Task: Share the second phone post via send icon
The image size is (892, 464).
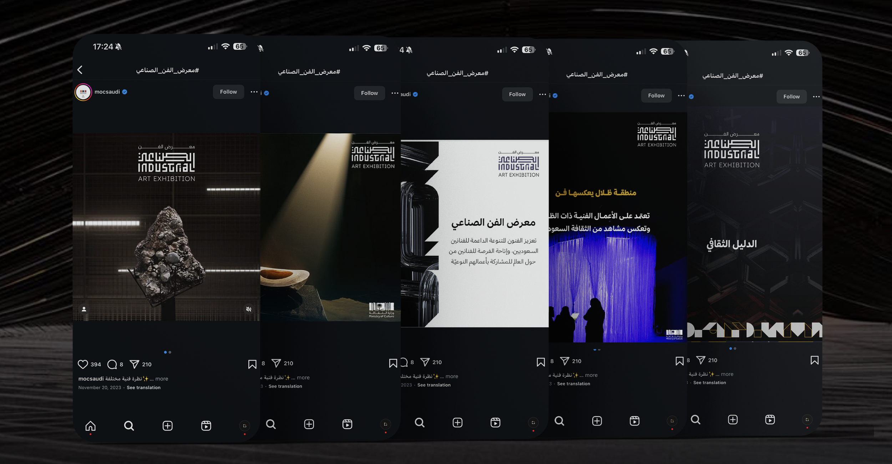Action: (x=276, y=363)
